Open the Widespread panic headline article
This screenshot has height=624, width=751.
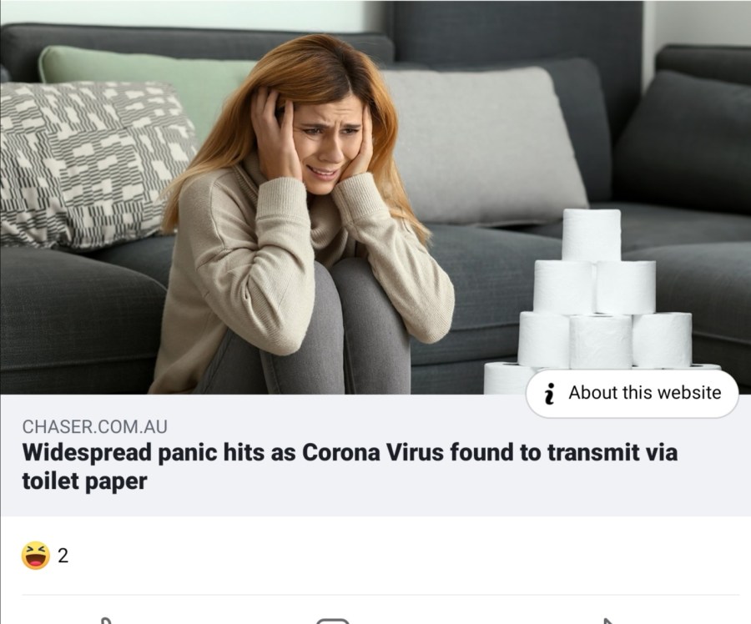pos(350,466)
